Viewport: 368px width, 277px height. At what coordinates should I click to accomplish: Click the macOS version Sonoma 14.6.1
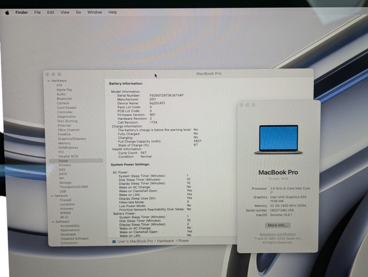coord(281,215)
